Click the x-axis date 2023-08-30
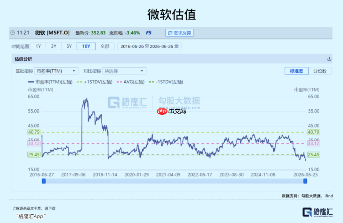The width and height of the screenshot is (343, 223). (x=231, y=175)
